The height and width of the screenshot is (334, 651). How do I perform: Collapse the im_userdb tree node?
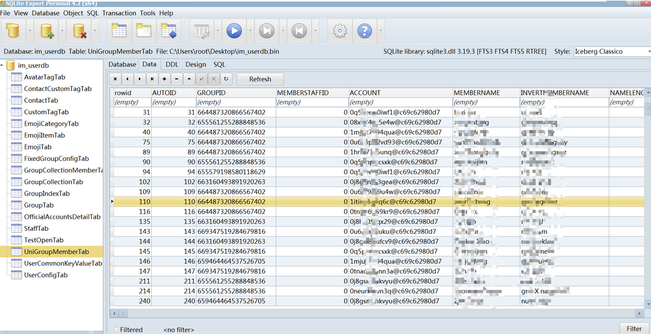2,65
